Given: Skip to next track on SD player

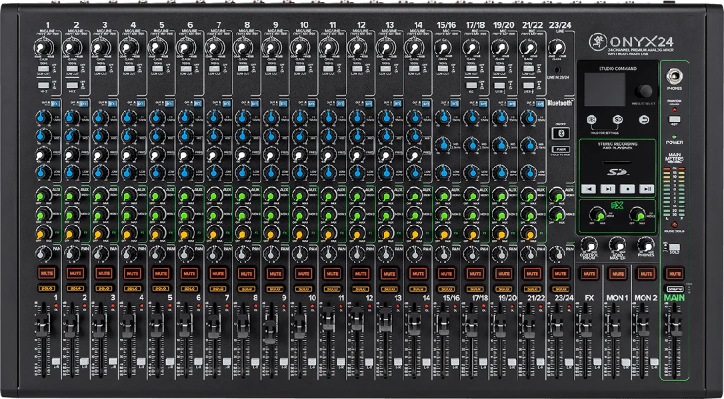Looking at the screenshot, I should pyautogui.click(x=607, y=189).
